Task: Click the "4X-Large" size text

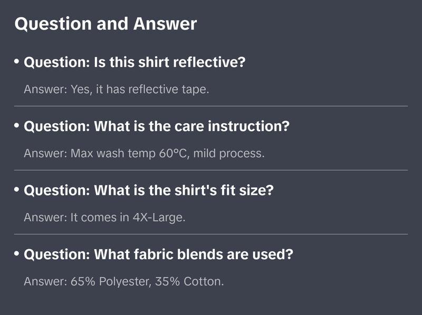Action: coord(159,217)
